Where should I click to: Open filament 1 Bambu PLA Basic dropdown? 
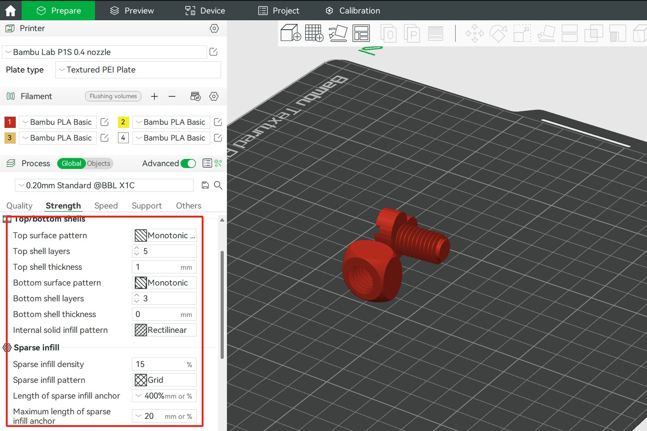(58, 122)
